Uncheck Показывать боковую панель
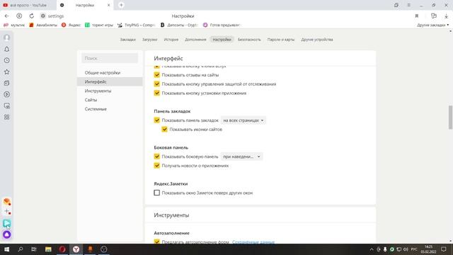The height and width of the screenshot is (255, 453). click(157, 157)
